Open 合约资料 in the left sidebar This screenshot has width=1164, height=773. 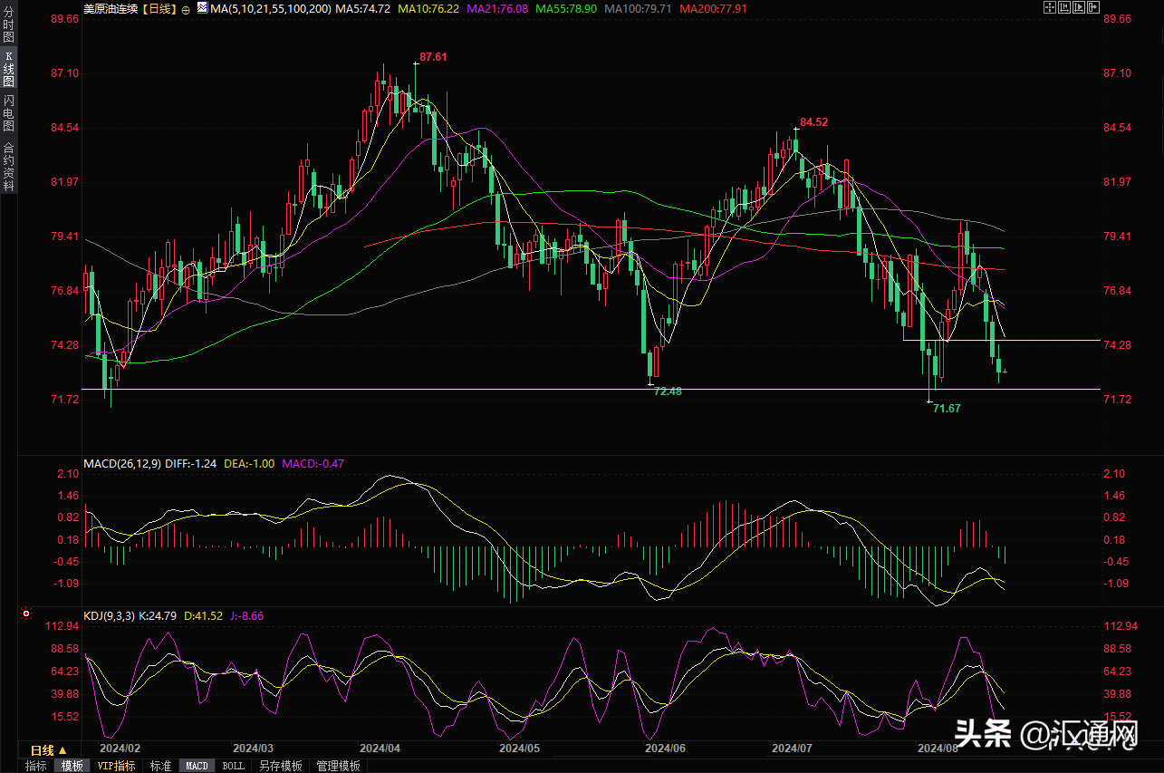(x=8, y=167)
